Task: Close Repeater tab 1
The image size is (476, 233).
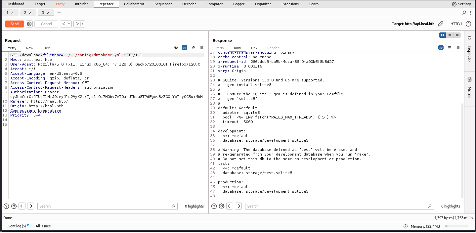Action: [x=13, y=13]
